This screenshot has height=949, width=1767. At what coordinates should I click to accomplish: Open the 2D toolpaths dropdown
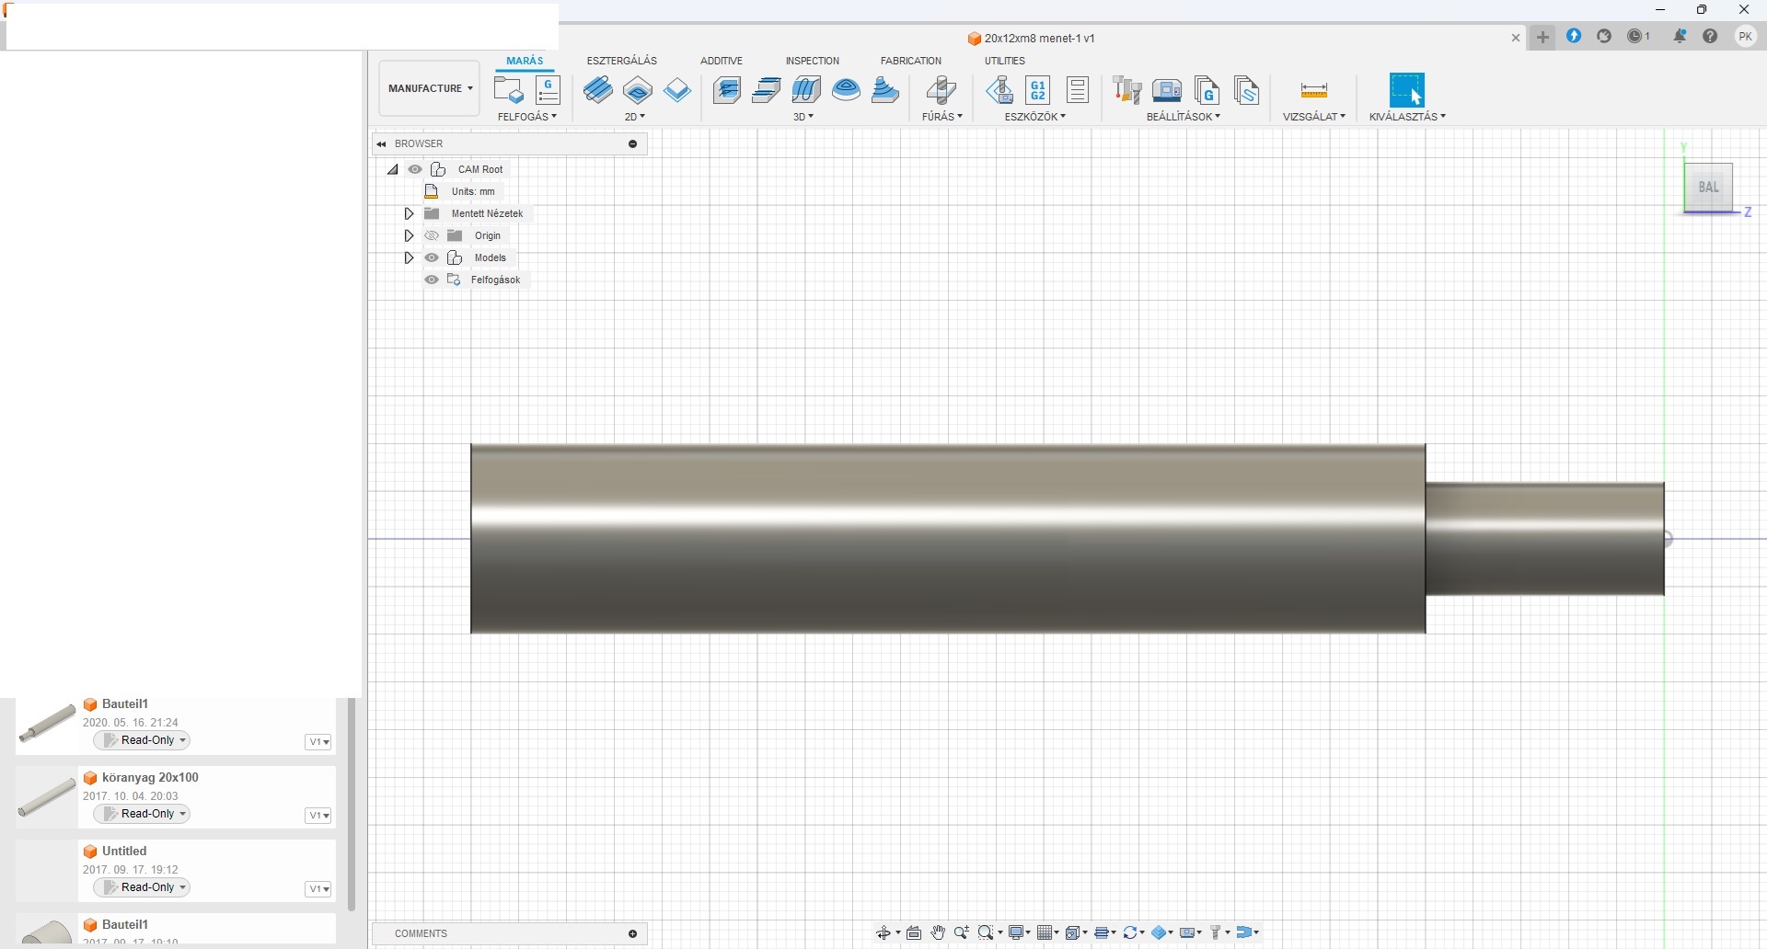[635, 117]
